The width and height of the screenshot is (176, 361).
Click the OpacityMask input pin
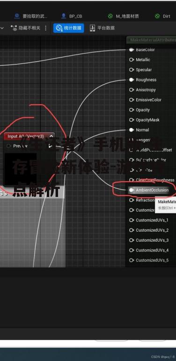coord(132,120)
